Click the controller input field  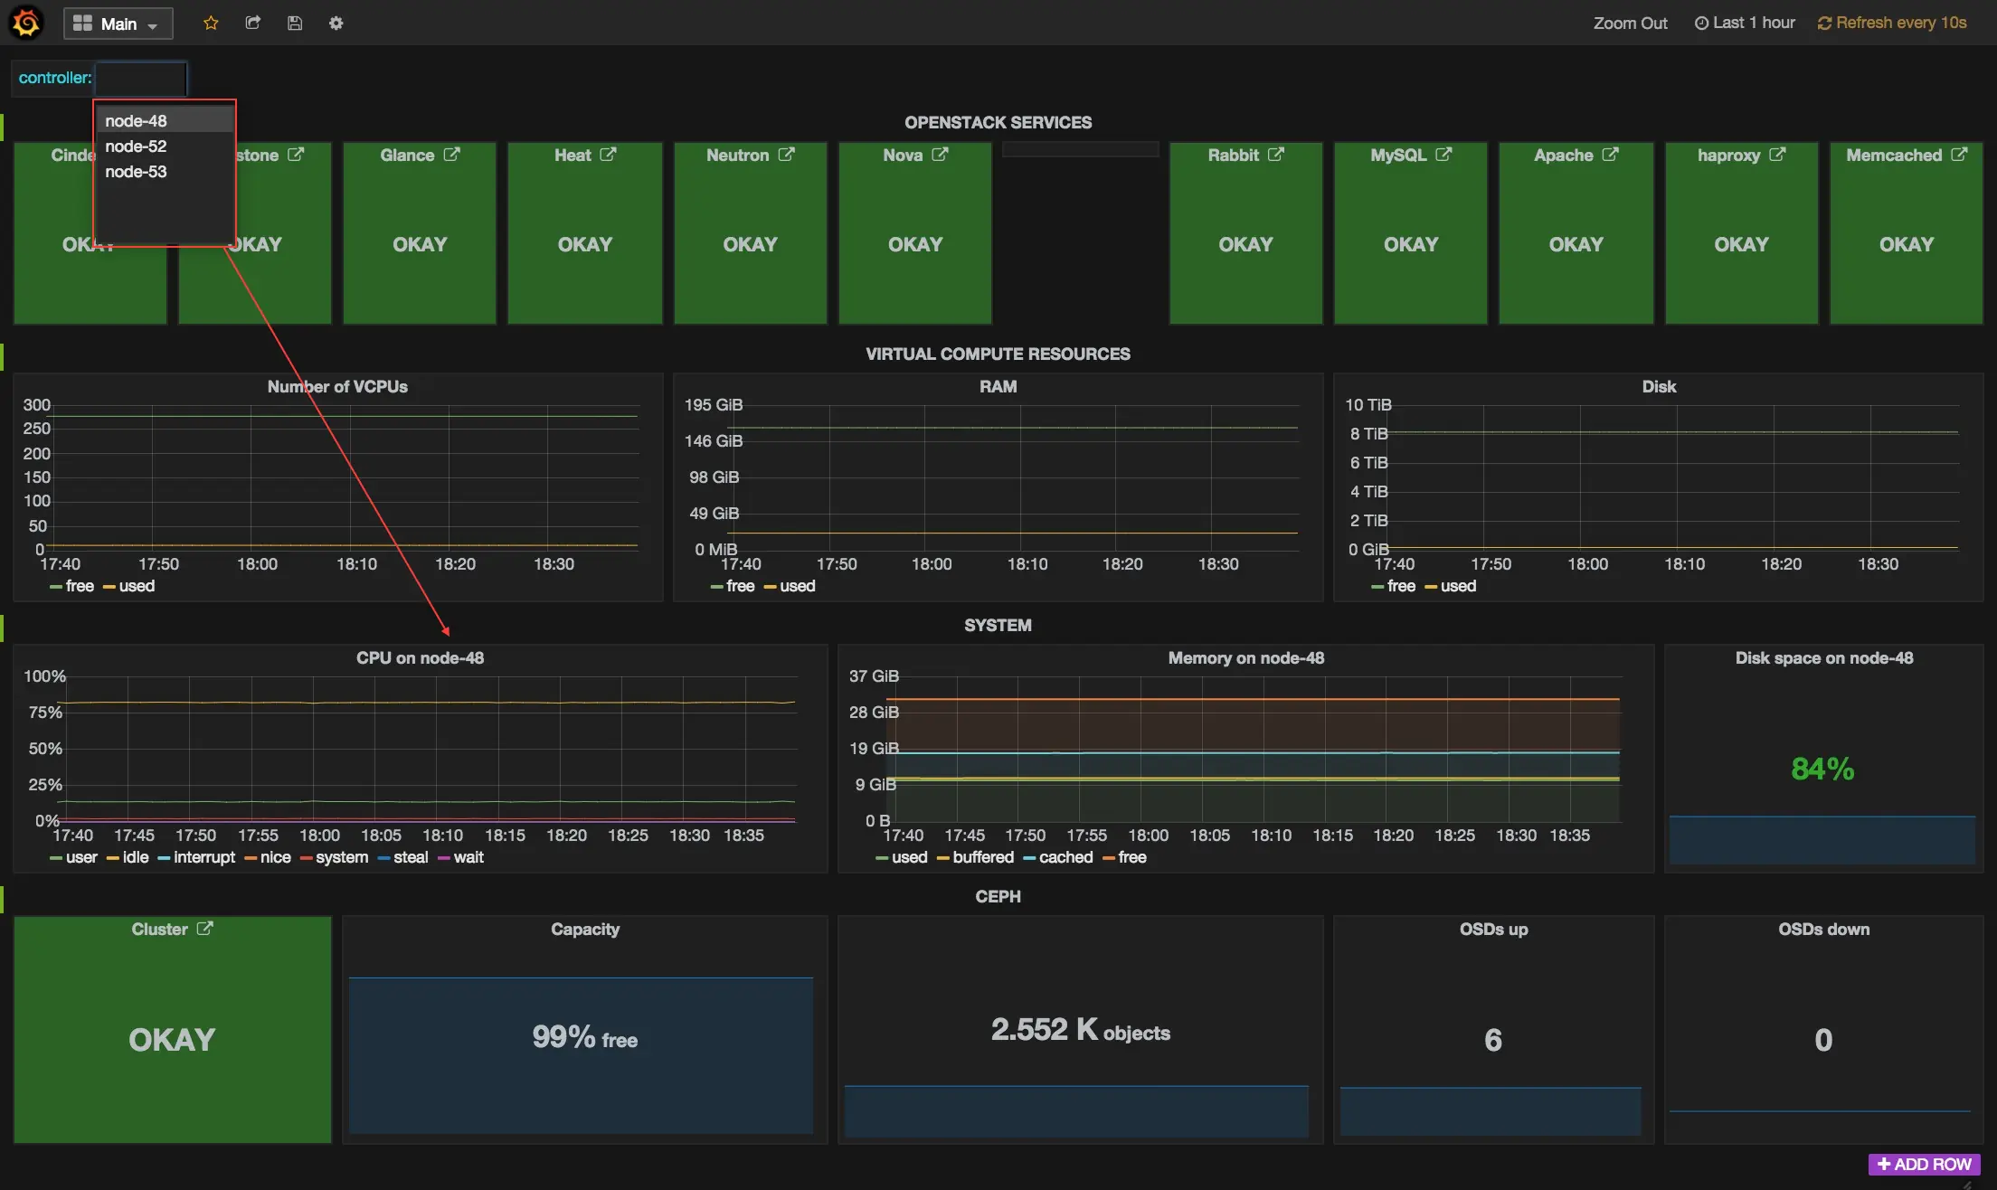(x=141, y=78)
